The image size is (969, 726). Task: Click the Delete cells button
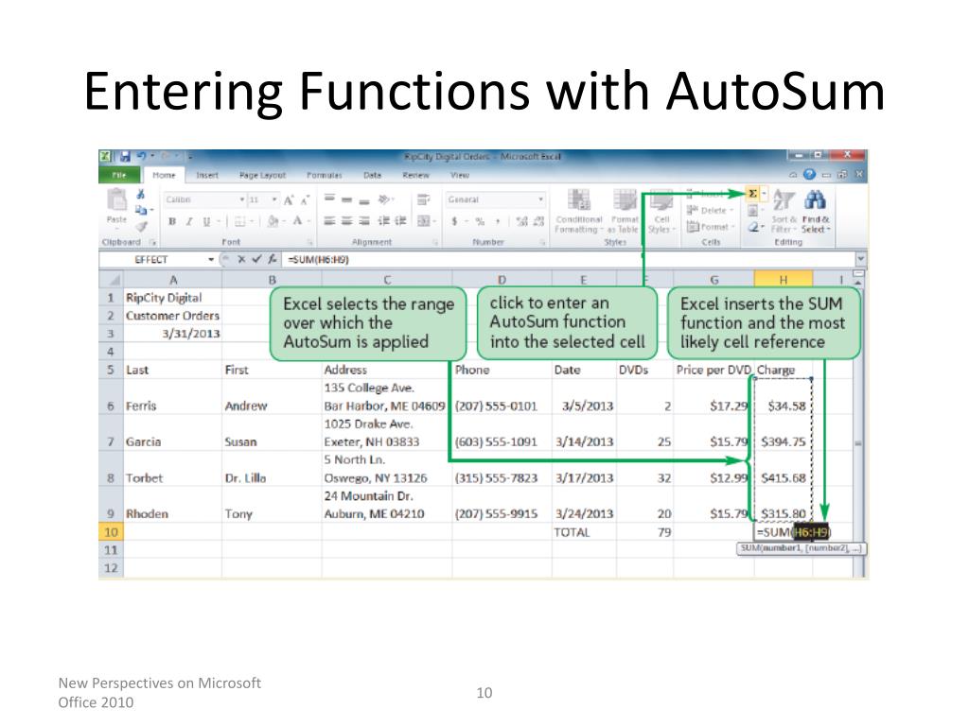710,211
